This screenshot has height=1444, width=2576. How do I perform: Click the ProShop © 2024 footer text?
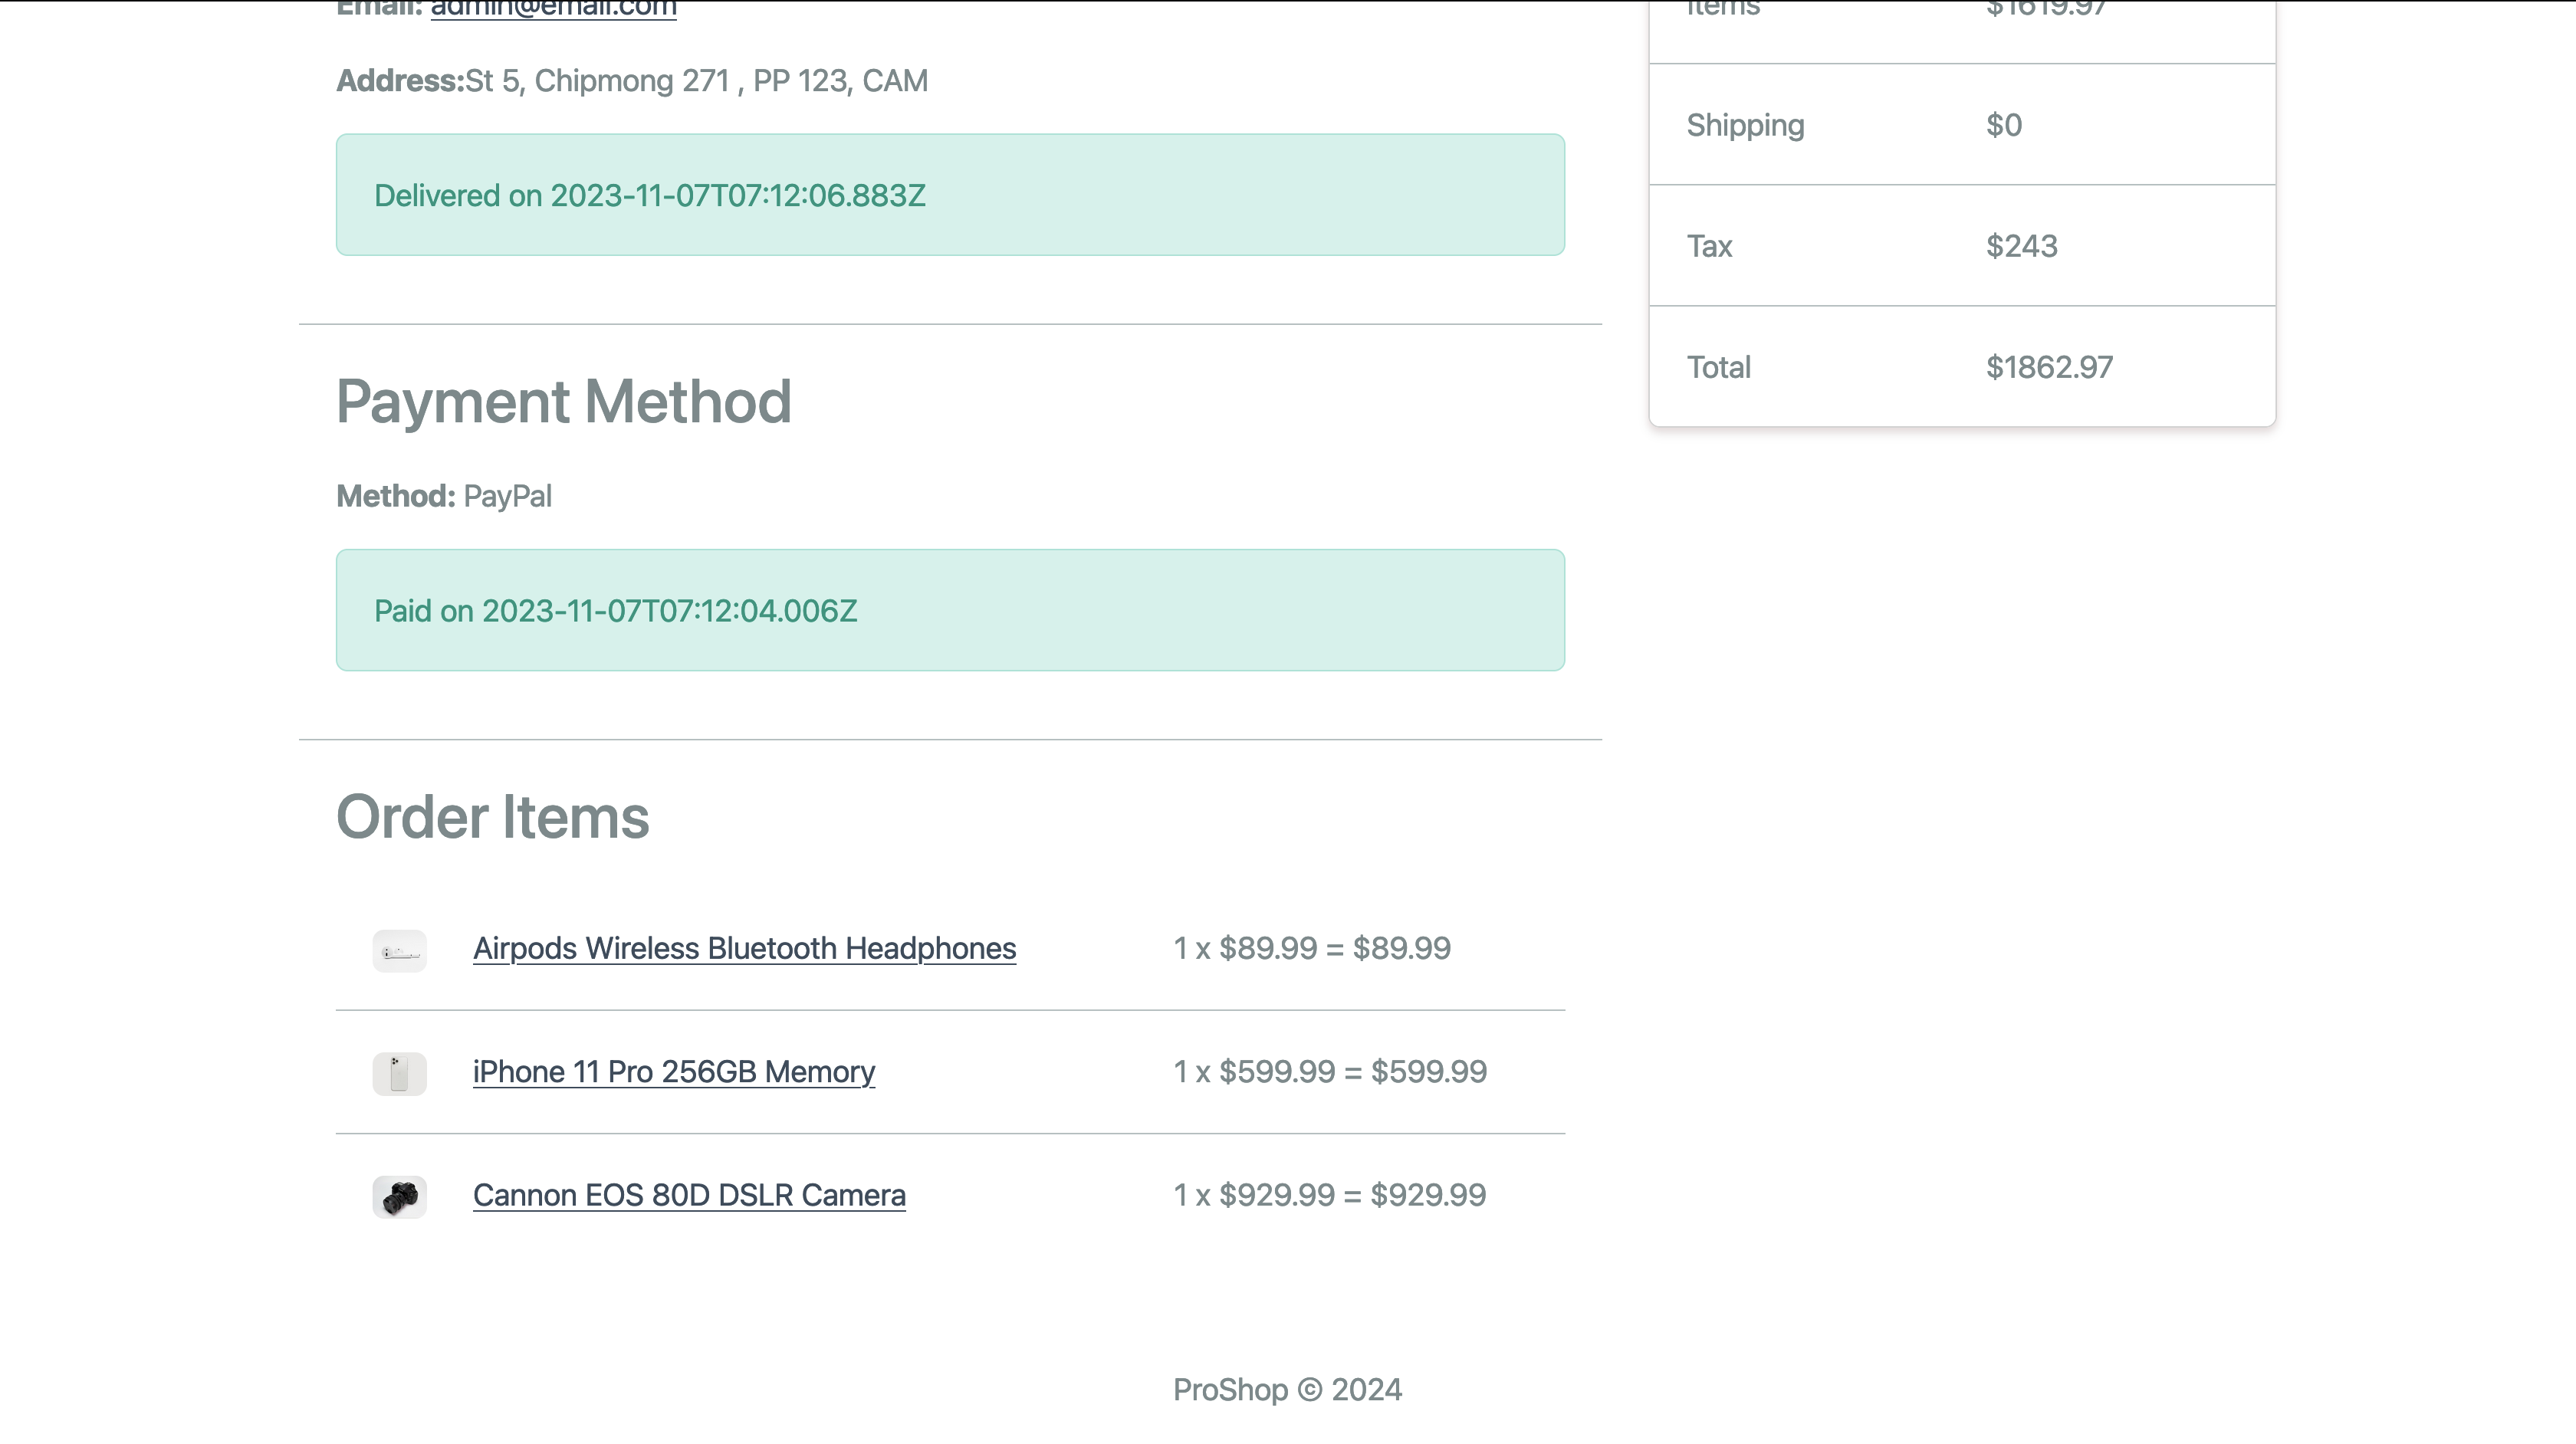point(1287,1390)
